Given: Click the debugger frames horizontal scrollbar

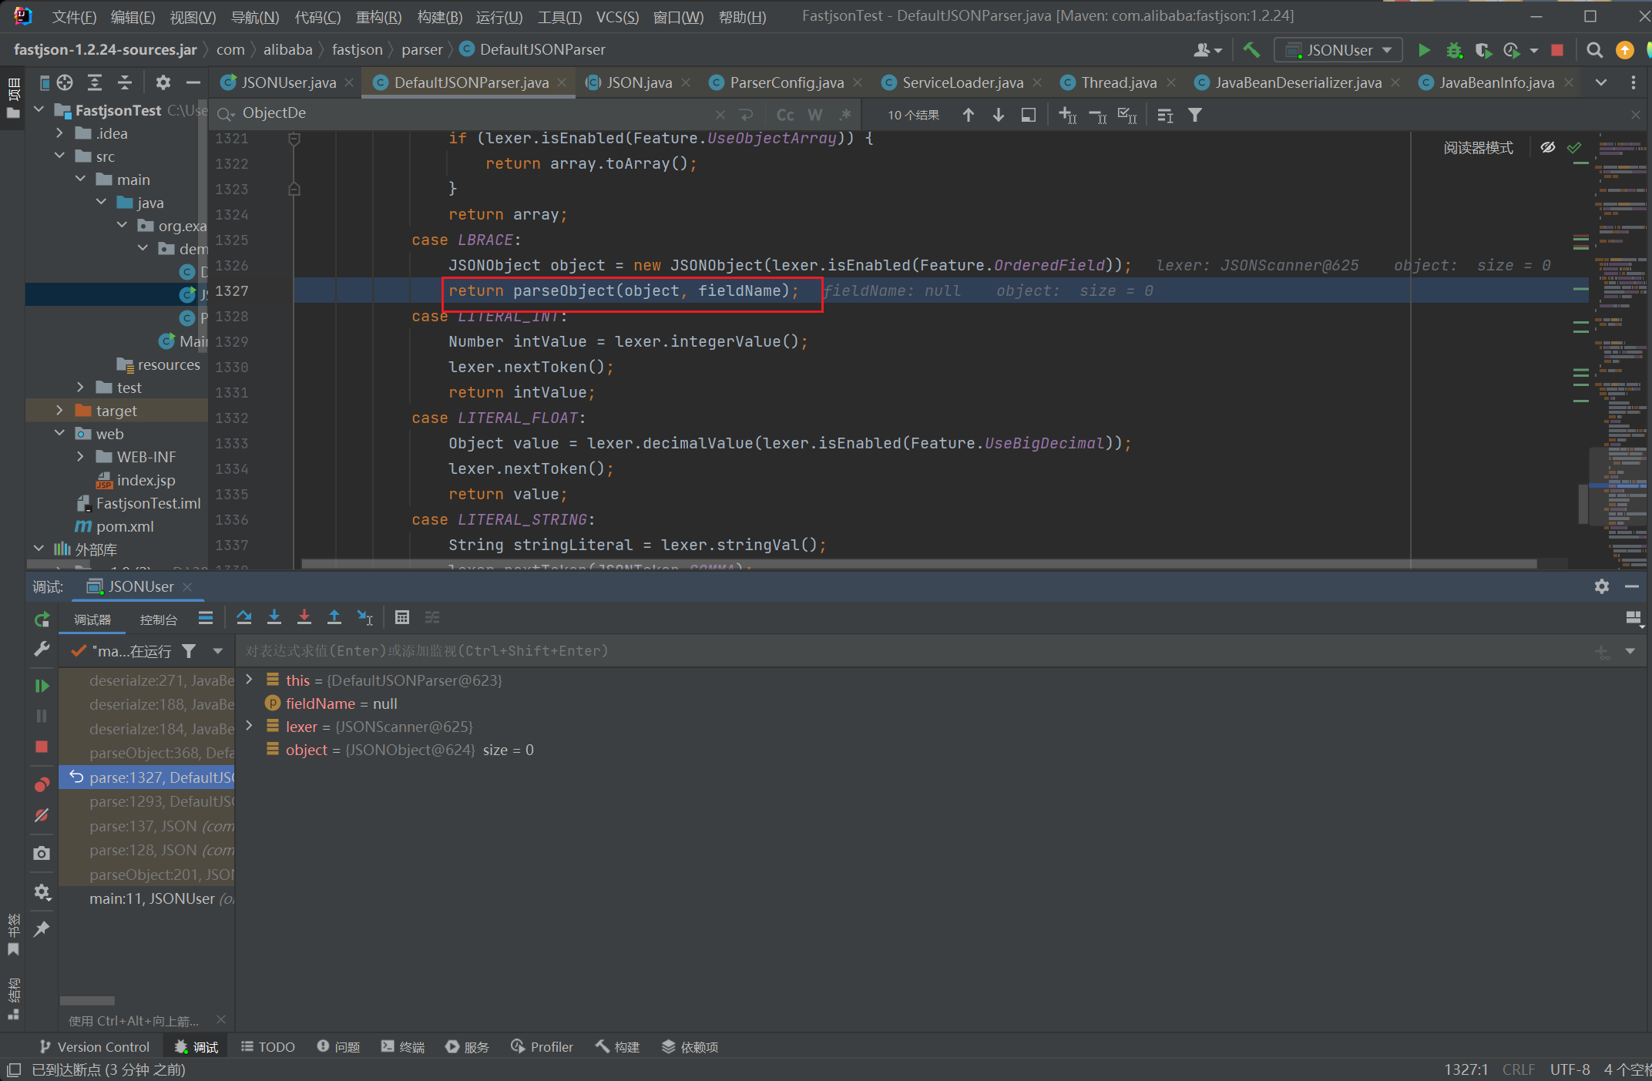Looking at the screenshot, I should click(x=87, y=1000).
